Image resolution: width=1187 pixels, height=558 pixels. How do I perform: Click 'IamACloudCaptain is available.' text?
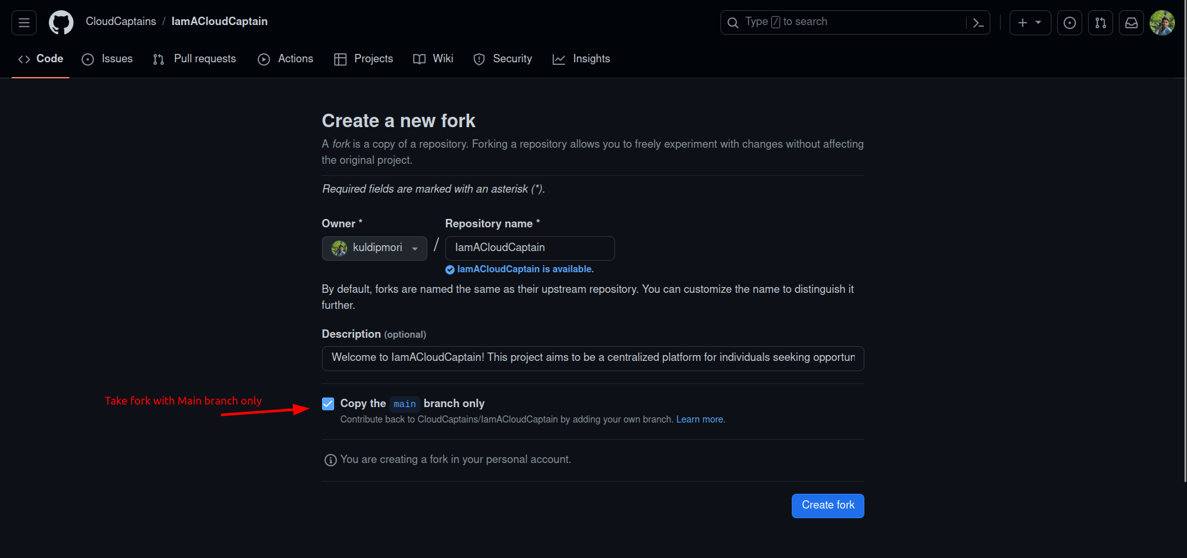point(525,269)
